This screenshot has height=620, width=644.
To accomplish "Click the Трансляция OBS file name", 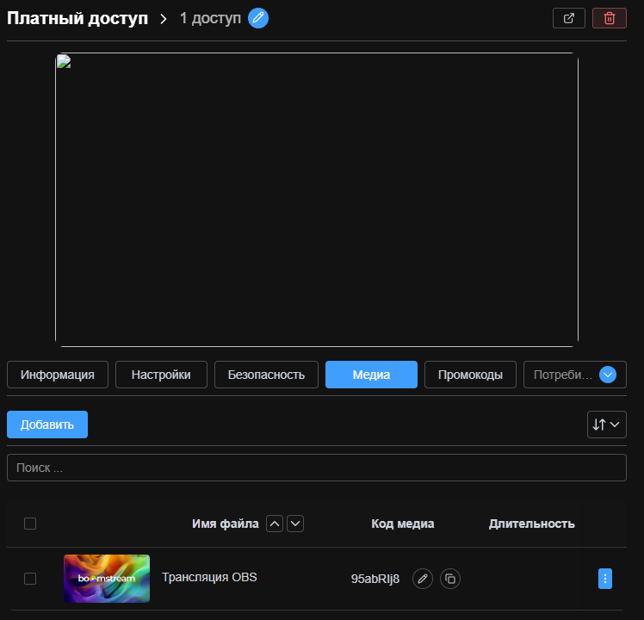I will click(209, 577).
